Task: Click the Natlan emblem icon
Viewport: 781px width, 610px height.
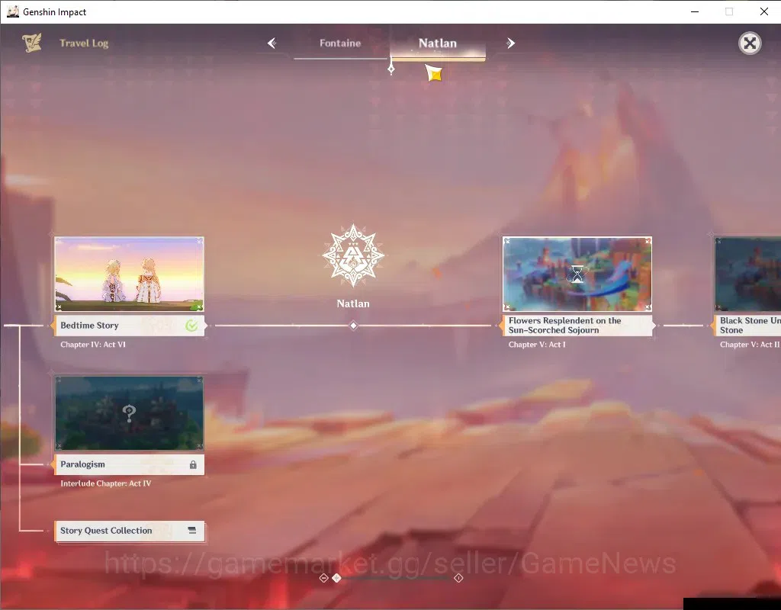Action: [x=353, y=255]
